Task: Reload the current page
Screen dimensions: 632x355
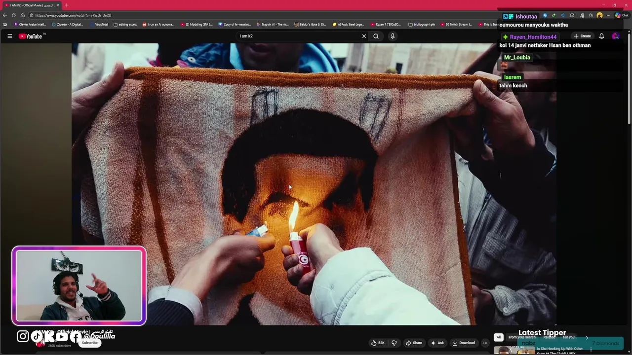Action: (14, 15)
